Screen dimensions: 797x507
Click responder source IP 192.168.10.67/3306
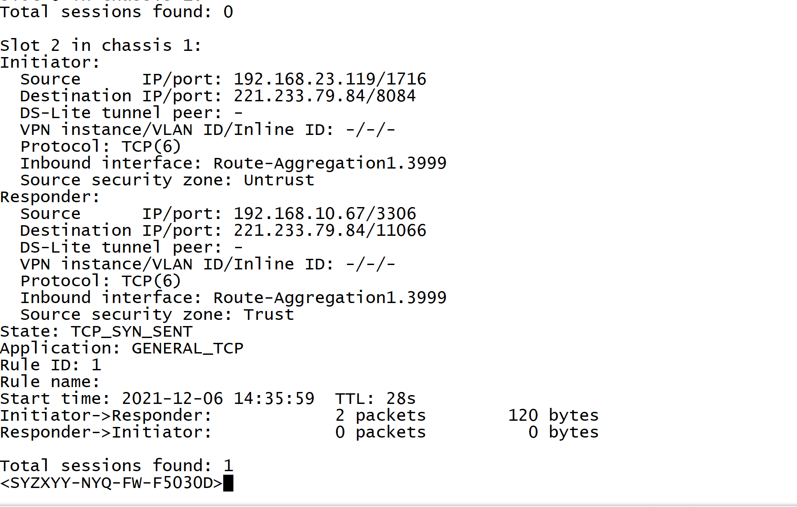click(x=324, y=214)
